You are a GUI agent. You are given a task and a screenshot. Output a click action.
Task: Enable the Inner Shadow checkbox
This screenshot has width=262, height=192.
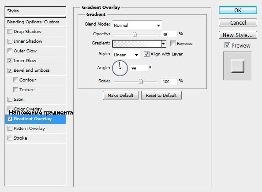10,41
